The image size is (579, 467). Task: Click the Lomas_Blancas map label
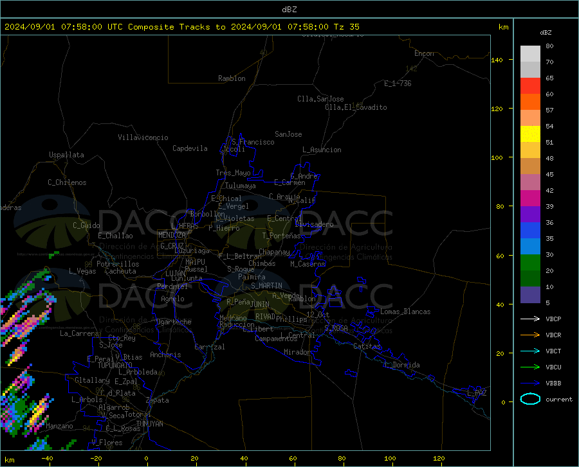405,312
